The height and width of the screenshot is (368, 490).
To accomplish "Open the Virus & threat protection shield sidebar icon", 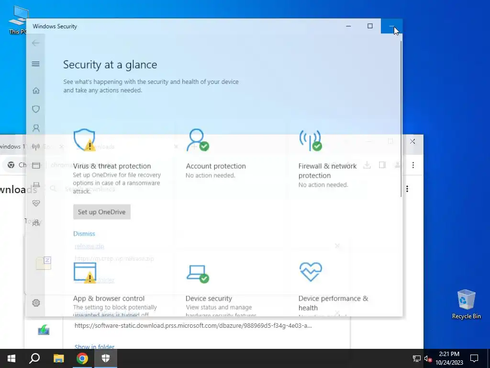I will point(36,109).
